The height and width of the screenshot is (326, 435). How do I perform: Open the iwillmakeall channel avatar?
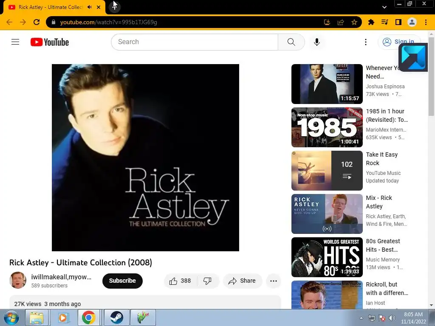(x=18, y=280)
